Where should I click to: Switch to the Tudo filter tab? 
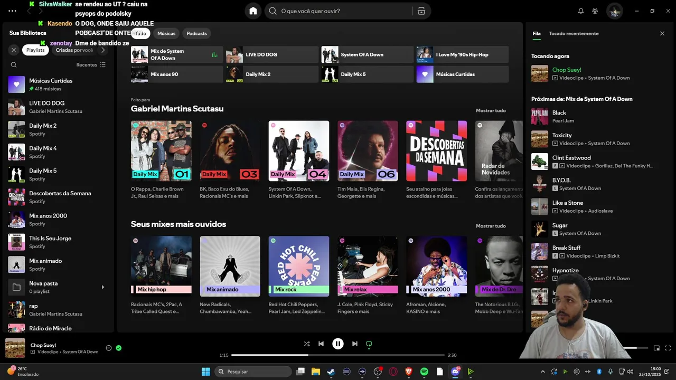[x=140, y=33]
